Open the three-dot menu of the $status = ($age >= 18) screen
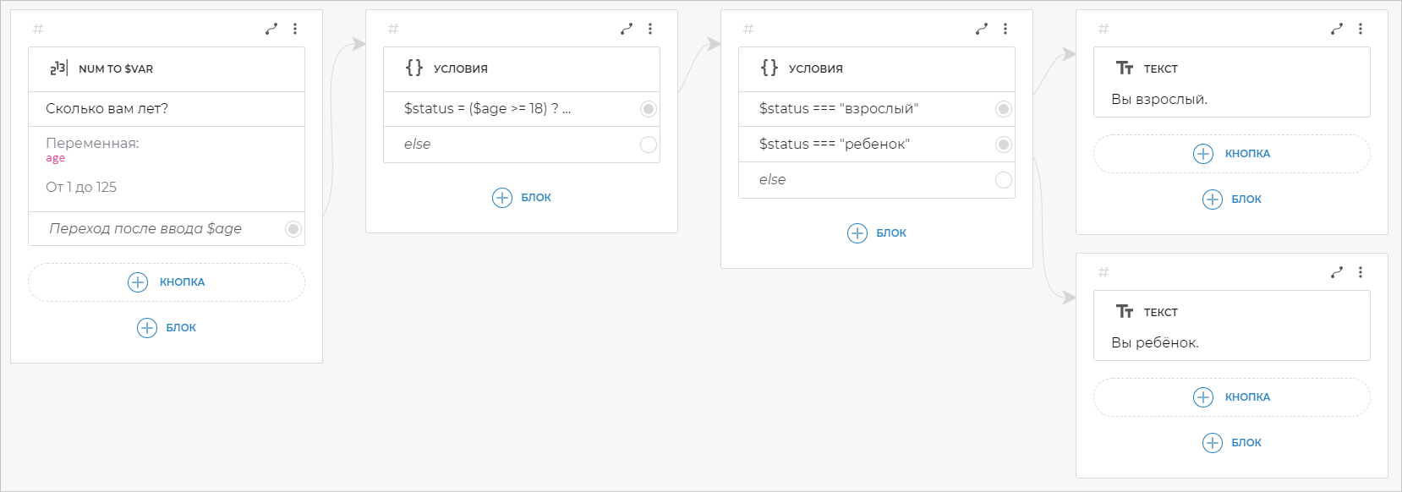The height and width of the screenshot is (492, 1402). point(650,29)
